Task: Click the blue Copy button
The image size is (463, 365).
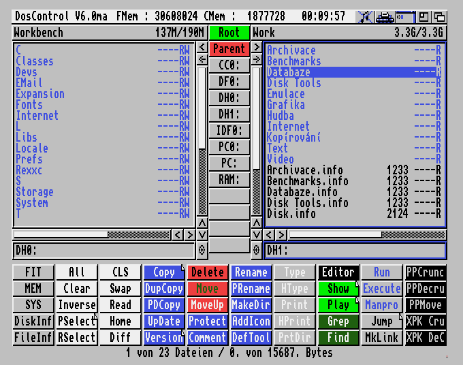Action: [x=164, y=272]
